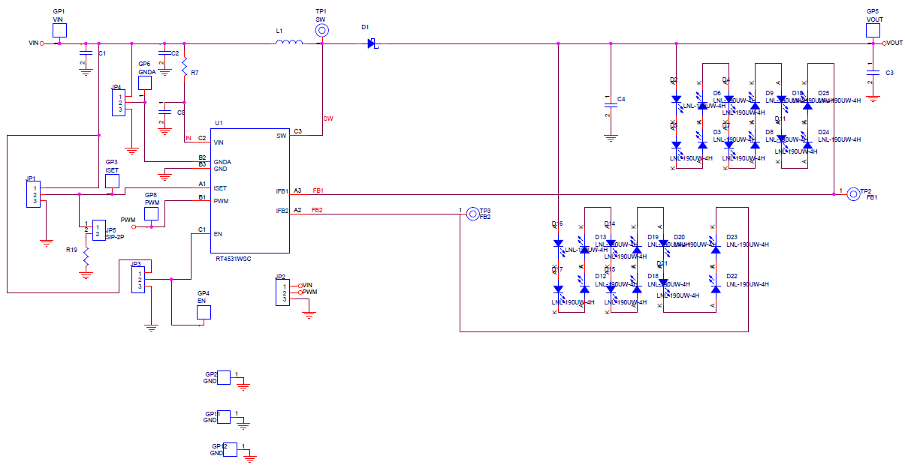The image size is (905, 468).
Task: Click the TP2 FB1 test point circle
Action: pos(853,194)
